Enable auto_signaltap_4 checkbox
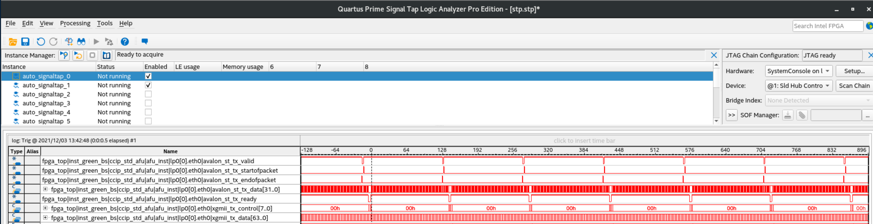The height and width of the screenshot is (224, 873). (148, 112)
